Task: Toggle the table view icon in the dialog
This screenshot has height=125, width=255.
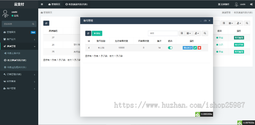Action: point(182,33)
